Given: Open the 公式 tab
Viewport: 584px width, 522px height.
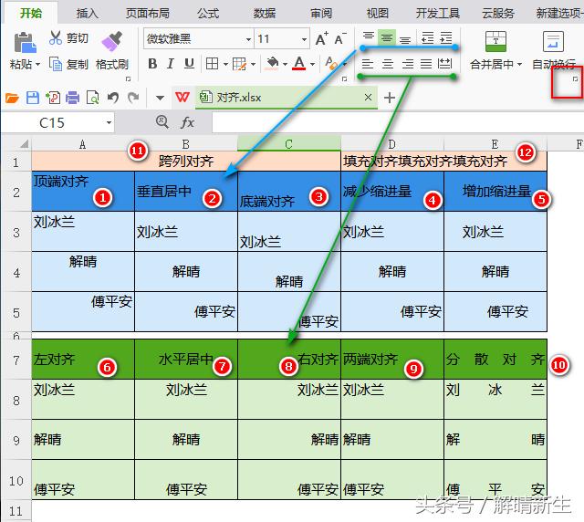Looking at the screenshot, I should [208, 14].
